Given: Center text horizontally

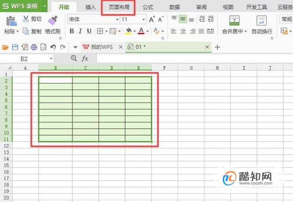Looking at the screenshot, I should point(183,31).
